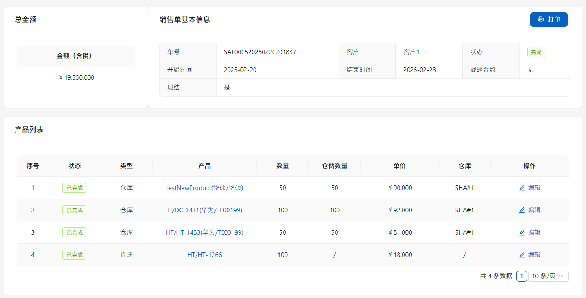Go to page 1 in pagination
The height and width of the screenshot is (298, 586).
point(522,276)
